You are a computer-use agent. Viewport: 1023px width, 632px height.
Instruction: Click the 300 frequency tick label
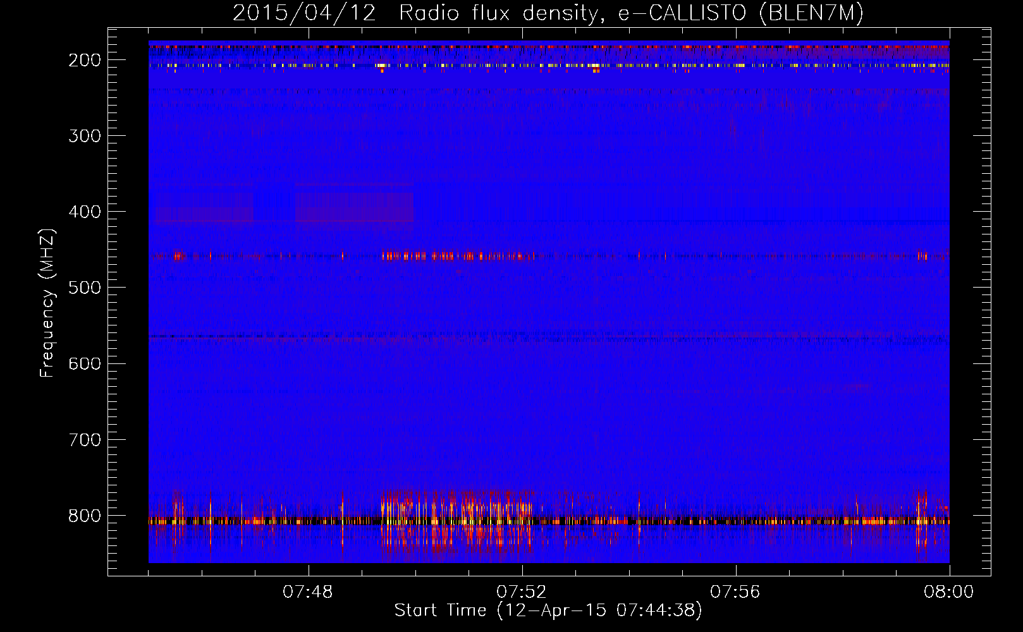pyautogui.click(x=85, y=136)
